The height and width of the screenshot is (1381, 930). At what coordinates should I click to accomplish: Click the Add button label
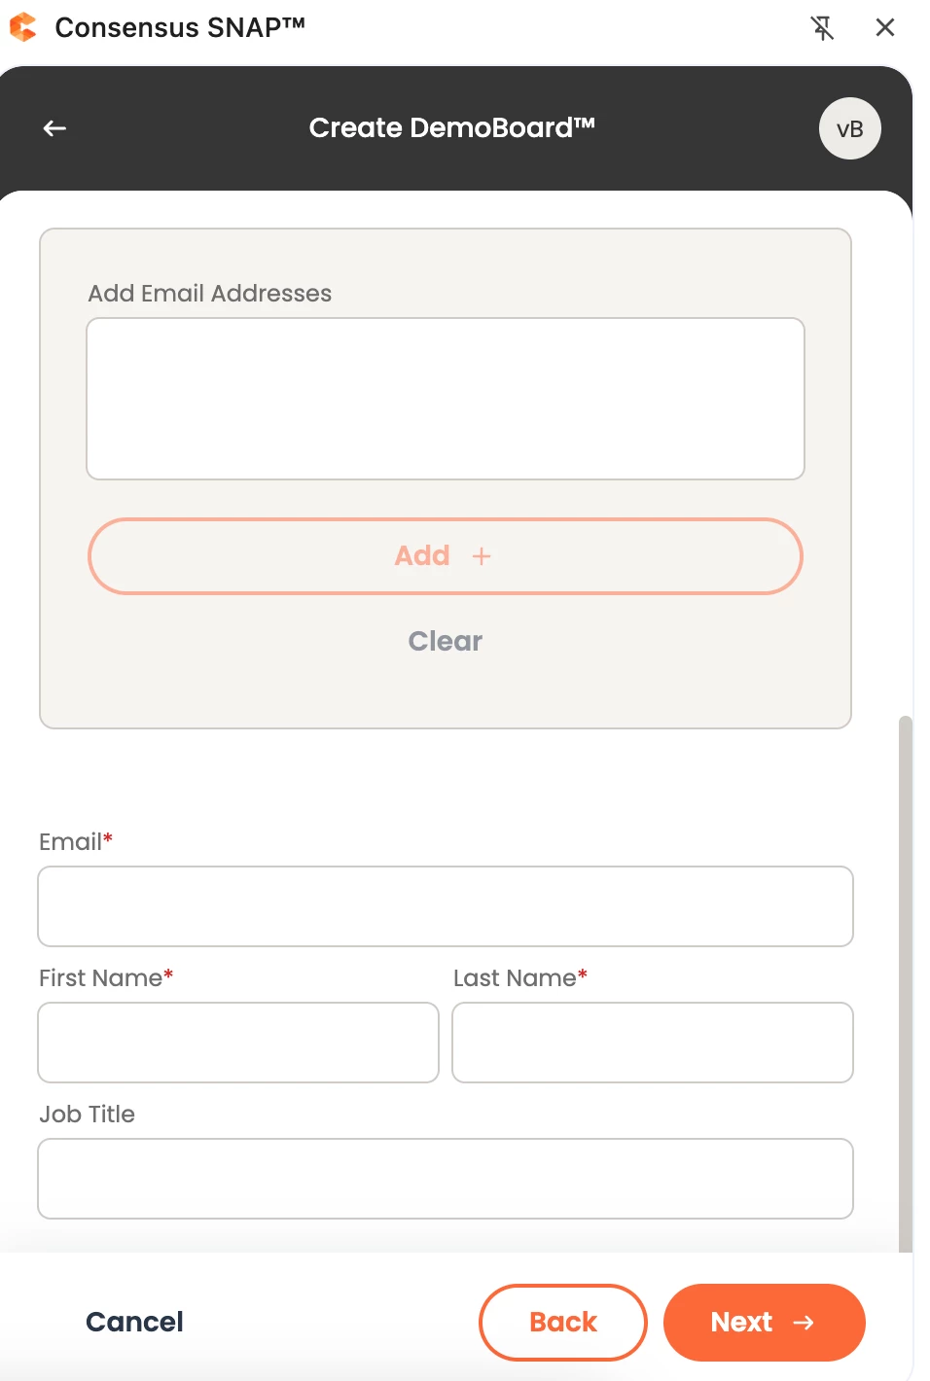click(x=422, y=555)
